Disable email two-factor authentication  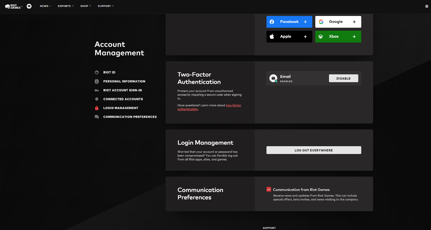click(x=343, y=78)
